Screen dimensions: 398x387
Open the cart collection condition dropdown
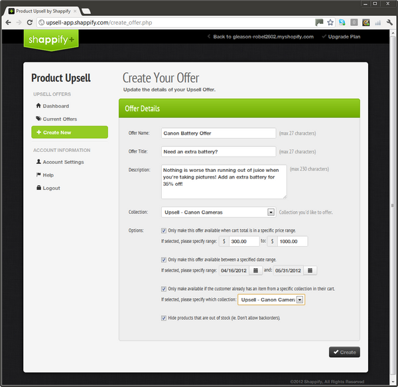click(x=300, y=300)
